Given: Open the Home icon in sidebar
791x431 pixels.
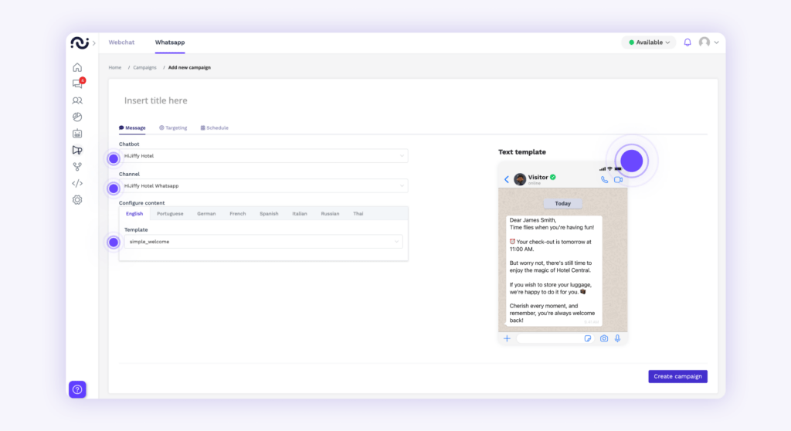Looking at the screenshot, I should coord(77,67).
